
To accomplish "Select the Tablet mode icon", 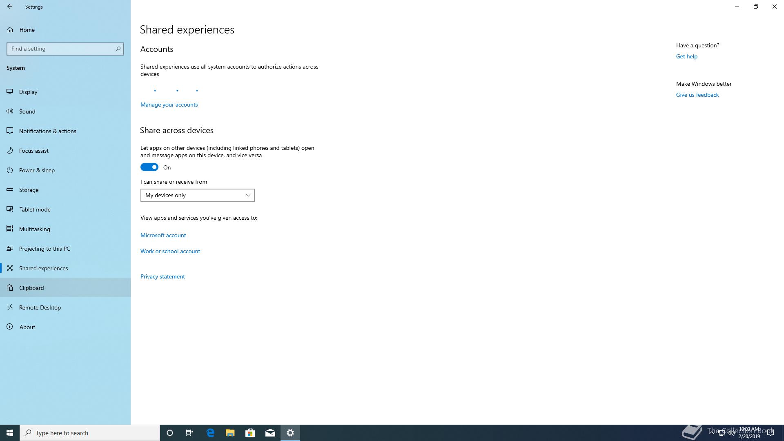I will (x=10, y=209).
